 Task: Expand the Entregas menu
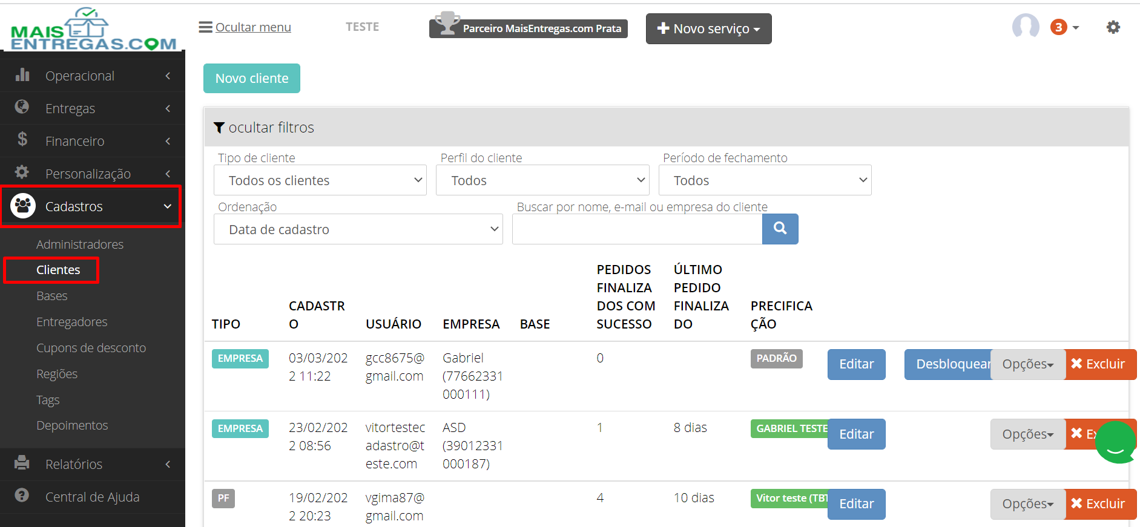click(93, 108)
